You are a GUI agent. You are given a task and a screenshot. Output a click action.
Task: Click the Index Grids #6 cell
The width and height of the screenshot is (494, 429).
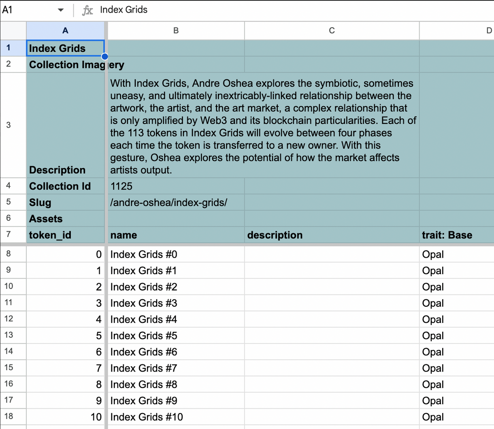click(x=176, y=352)
